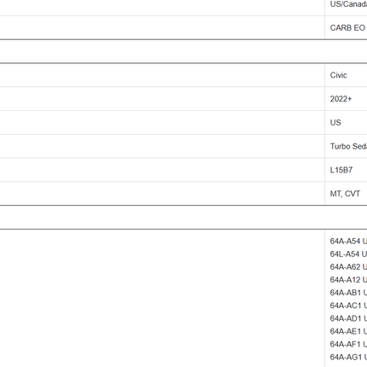The height and width of the screenshot is (367, 367).
Task: Click the MT, CVT transmission cell
Action: [x=346, y=194]
